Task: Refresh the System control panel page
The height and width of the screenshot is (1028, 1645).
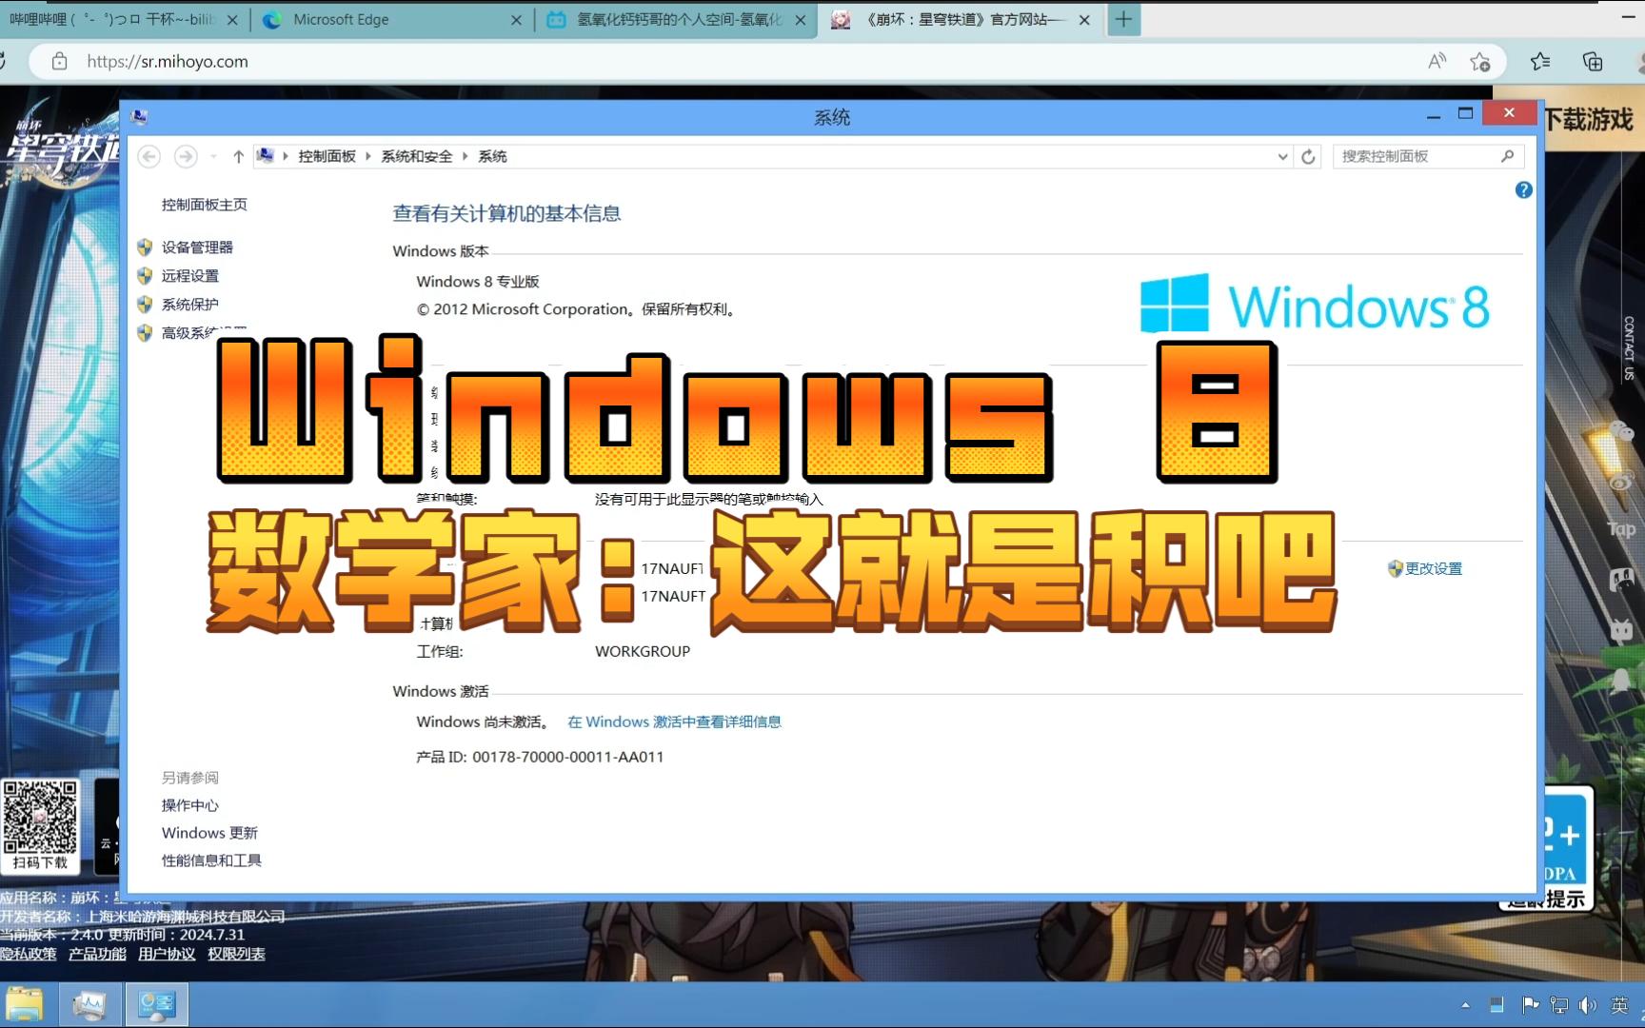Action: tap(1308, 156)
